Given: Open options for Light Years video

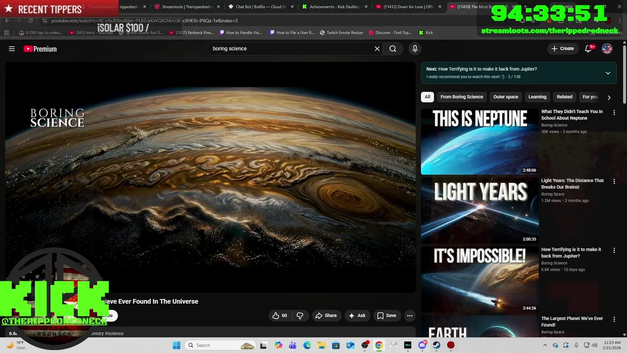Looking at the screenshot, I should pyautogui.click(x=614, y=181).
